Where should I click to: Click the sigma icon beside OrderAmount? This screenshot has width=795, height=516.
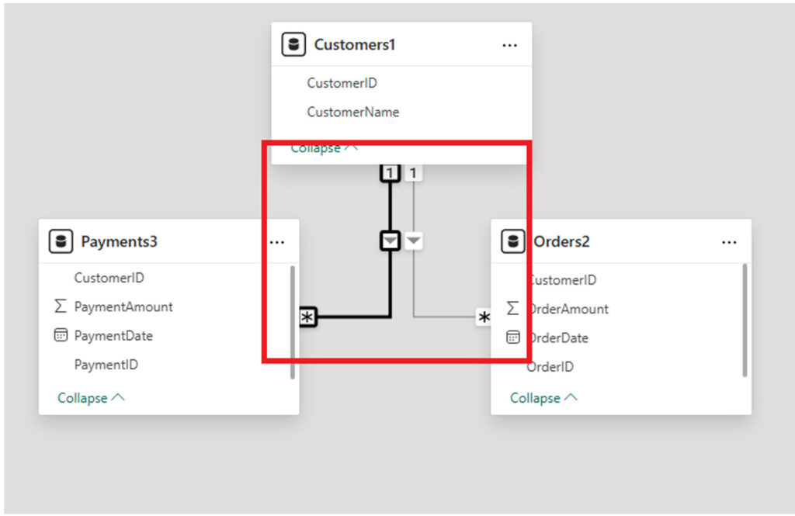512,309
